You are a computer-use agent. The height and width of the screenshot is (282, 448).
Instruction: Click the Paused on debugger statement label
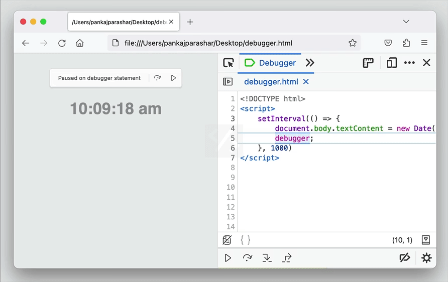click(99, 78)
